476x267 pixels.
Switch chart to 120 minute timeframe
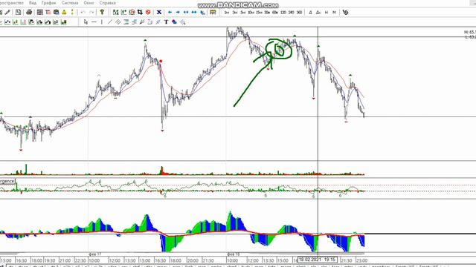tap(283, 13)
